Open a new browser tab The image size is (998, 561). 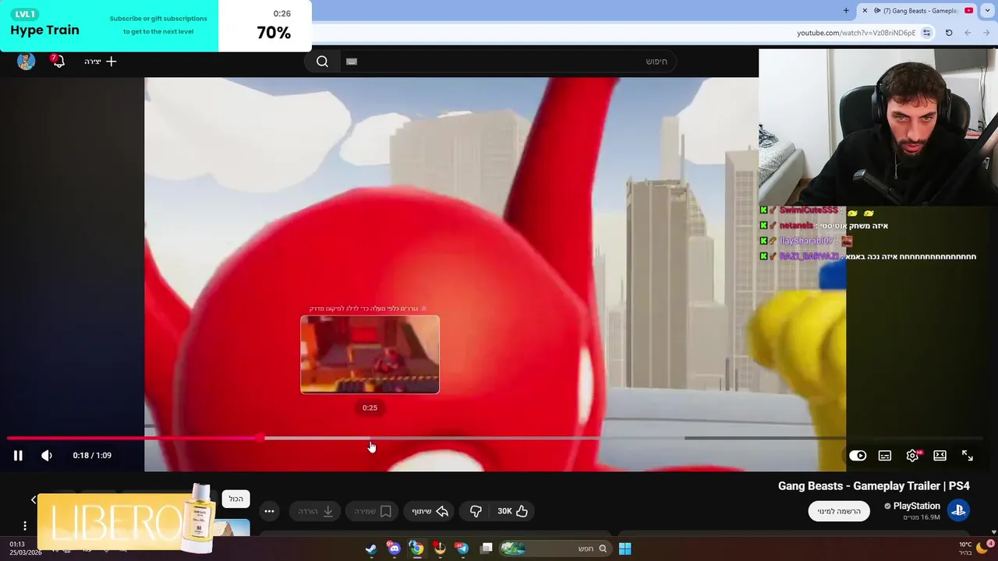(846, 11)
